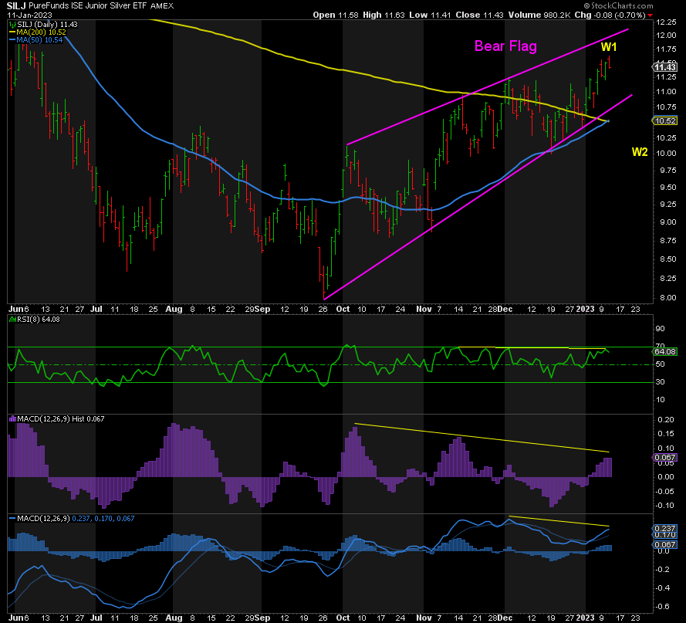Click the histogram icon beside the 'MACD(12,26,9) Hist' label

[x=12, y=419]
